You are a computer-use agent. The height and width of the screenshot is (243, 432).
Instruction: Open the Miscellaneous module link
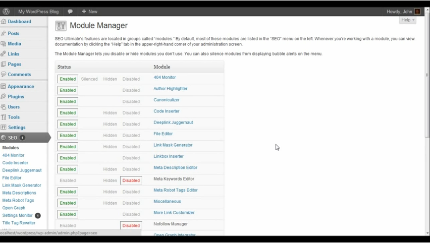click(x=167, y=202)
